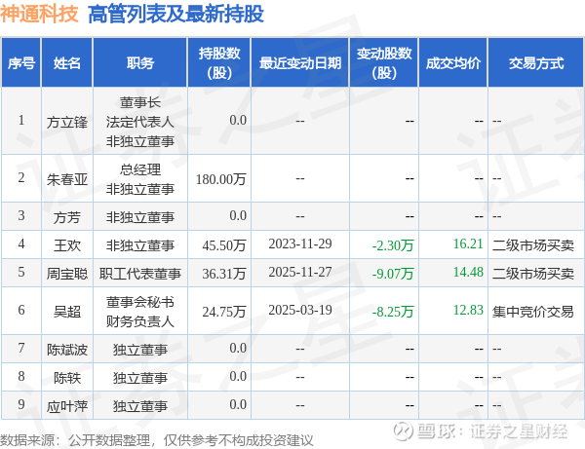Click the 非独立董事 cell in 方芳's row
Image resolution: width=585 pixels, height=449 pixels.
[139, 217]
